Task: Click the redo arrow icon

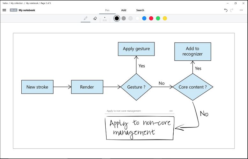Action: [232, 10]
